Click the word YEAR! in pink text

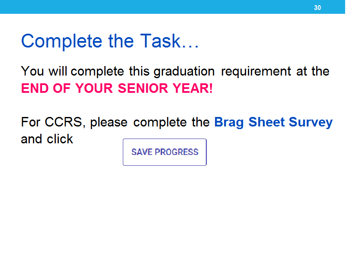(x=192, y=88)
